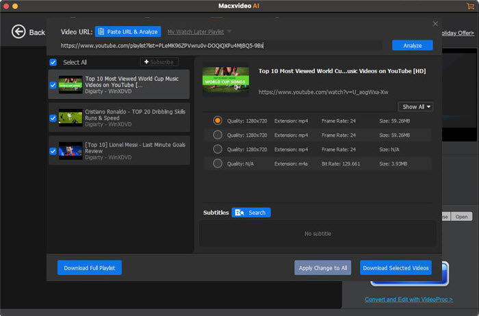Uncheck the Cristiano Ronaldo video checkbox
The height and width of the screenshot is (316, 479).
[53, 118]
